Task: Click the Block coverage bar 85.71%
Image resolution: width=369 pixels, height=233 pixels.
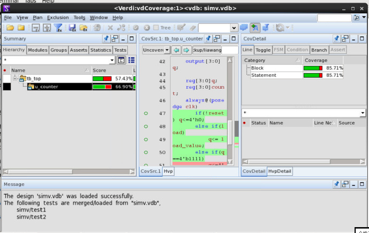Action: coord(313,68)
